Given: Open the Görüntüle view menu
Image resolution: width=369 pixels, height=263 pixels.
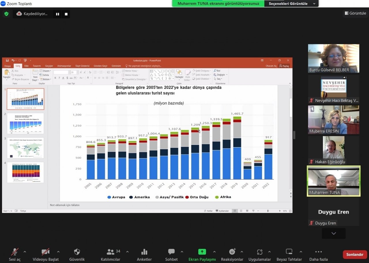Looking at the screenshot, I should pos(355,13).
